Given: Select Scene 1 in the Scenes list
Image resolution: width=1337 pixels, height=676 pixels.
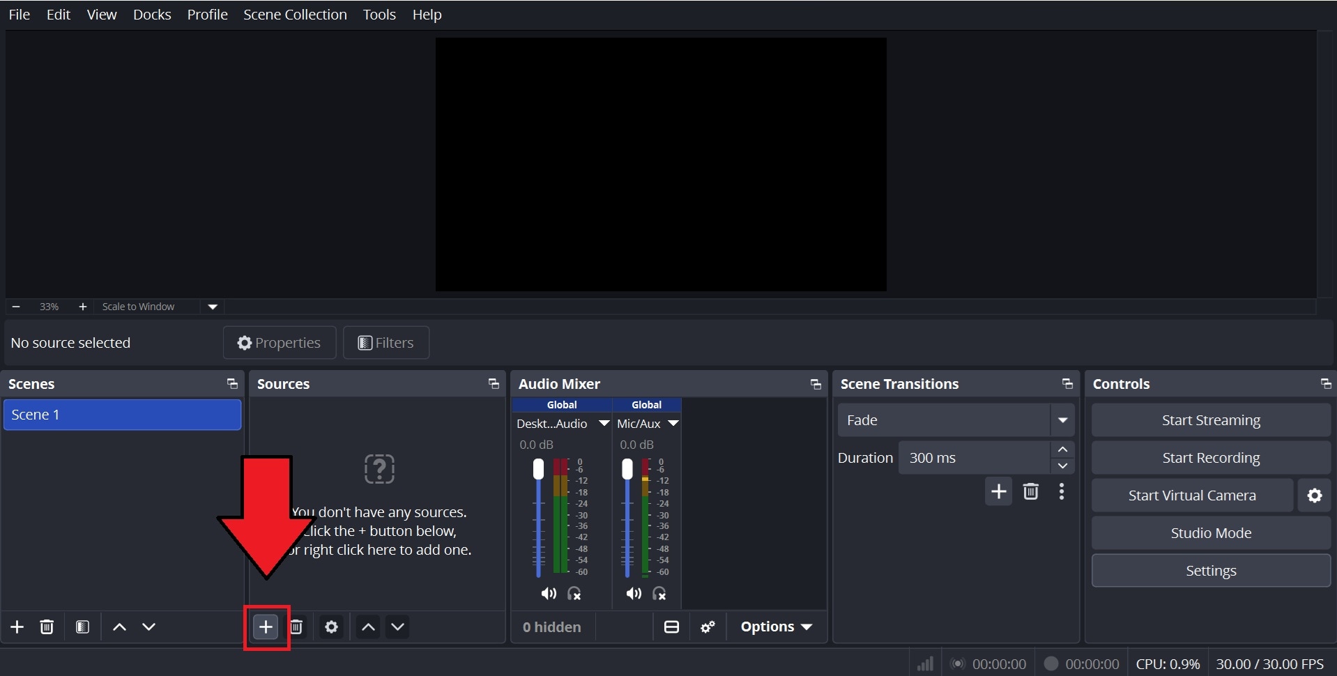Looking at the screenshot, I should [123, 415].
